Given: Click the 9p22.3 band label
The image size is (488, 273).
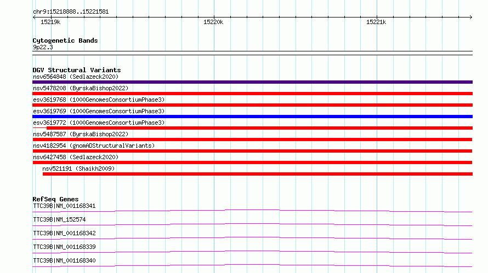Looking at the screenshot, I should coord(43,47).
